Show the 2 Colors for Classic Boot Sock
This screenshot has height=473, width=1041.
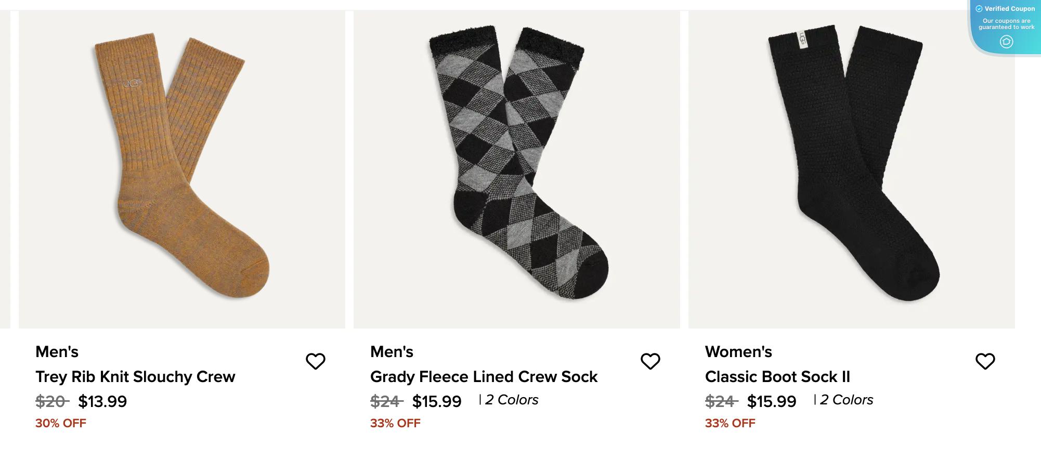847,400
